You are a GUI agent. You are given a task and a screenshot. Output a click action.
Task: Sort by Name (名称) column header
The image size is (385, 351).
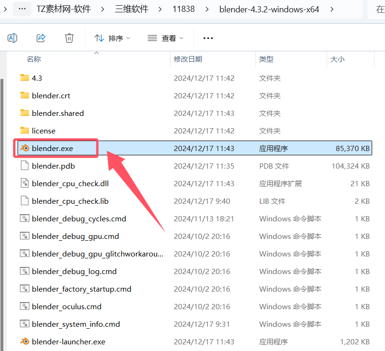pyautogui.click(x=34, y=59)
